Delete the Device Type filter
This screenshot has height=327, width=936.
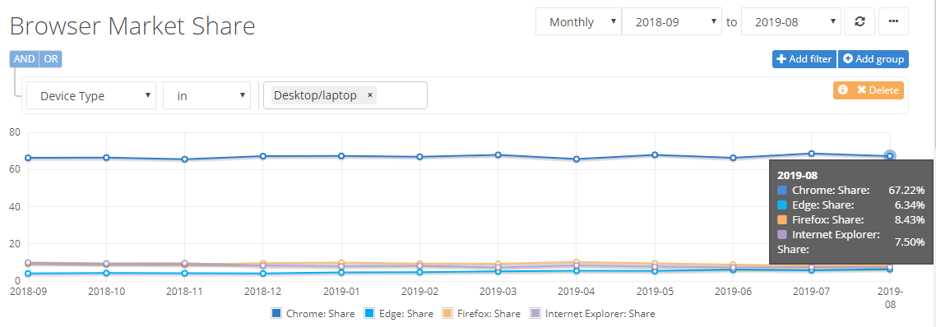869,90
